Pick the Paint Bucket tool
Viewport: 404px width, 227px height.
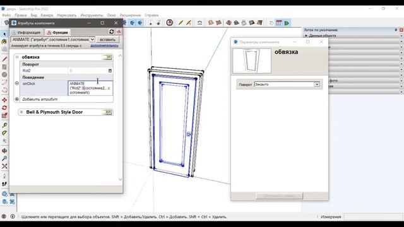[4, 42]
